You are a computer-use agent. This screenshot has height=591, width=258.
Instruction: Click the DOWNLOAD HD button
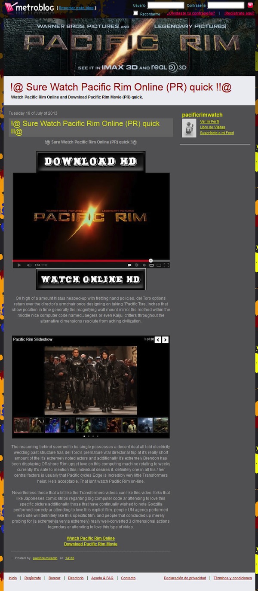pos(91,161)
